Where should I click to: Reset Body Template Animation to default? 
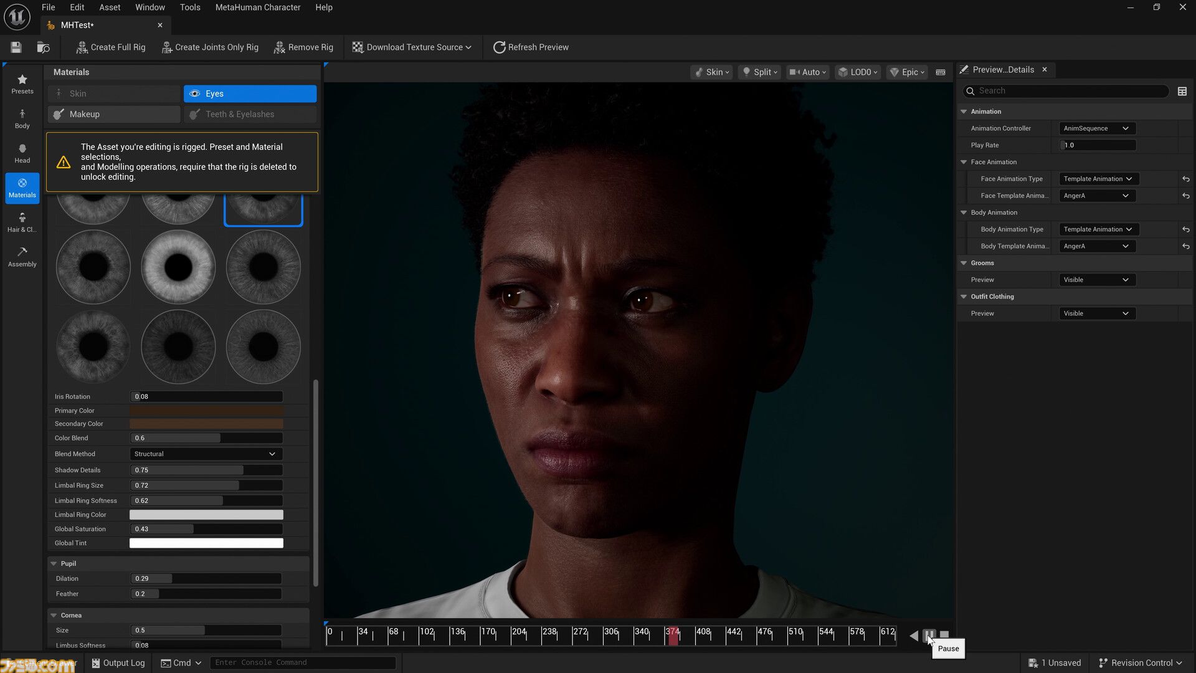coord(1186,246)
